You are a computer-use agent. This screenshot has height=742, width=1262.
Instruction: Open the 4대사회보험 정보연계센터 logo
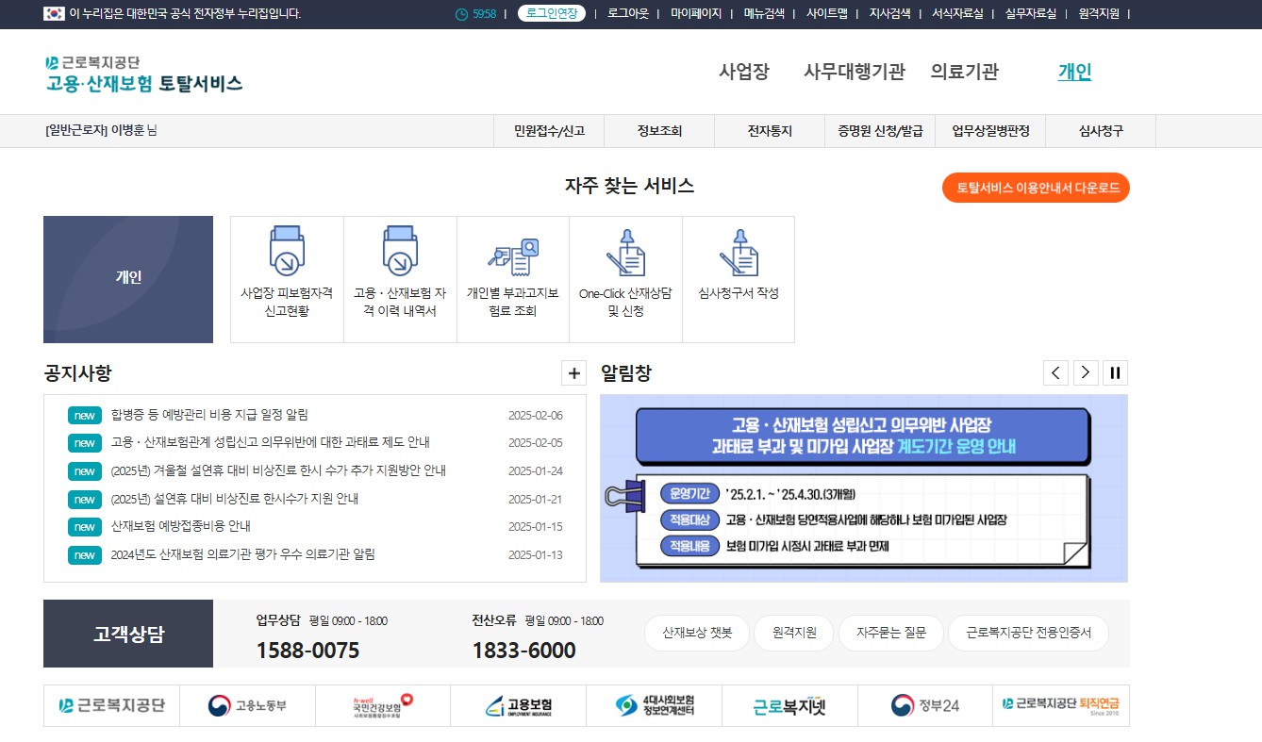click(654, 704)
